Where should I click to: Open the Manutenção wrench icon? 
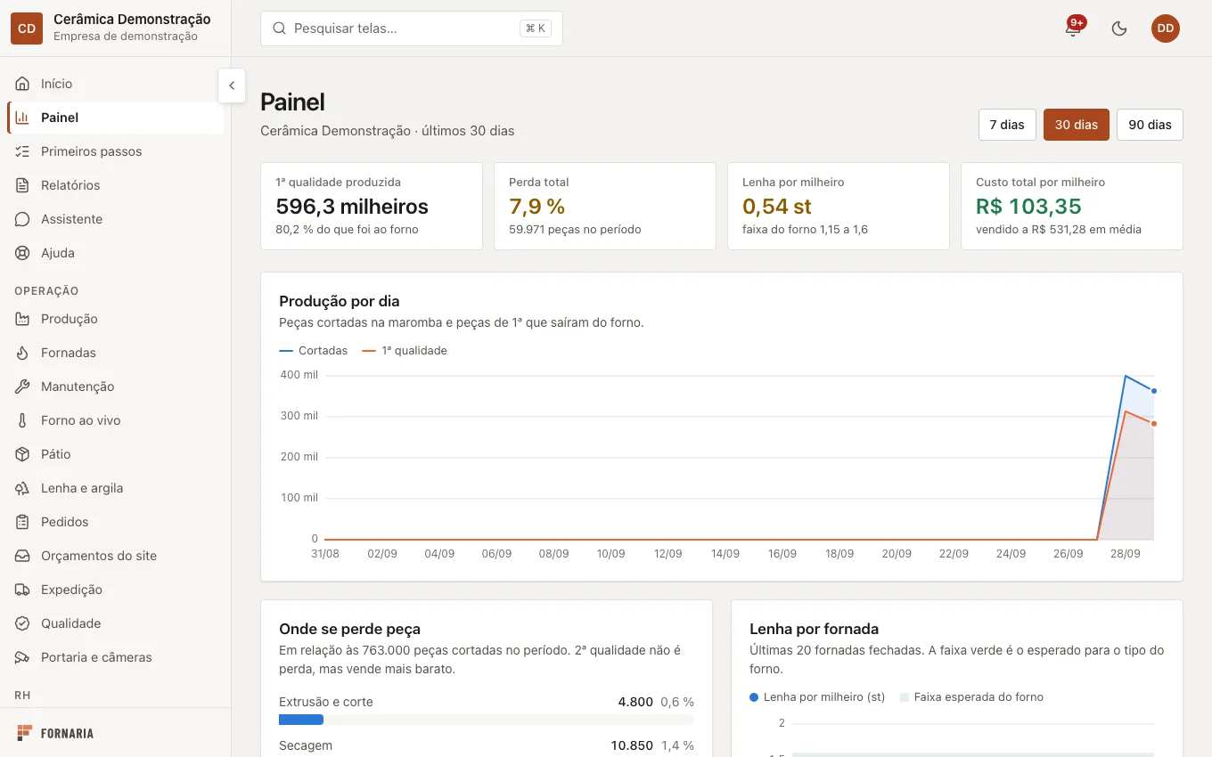pyautogui.click(x=23, y=387)
